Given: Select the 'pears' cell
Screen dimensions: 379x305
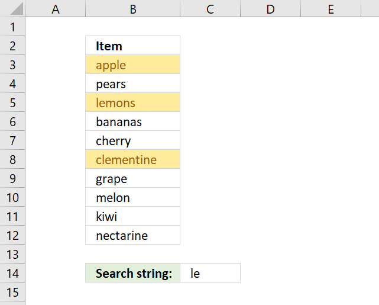Looking at the screenshot, I should (x=132, y=84).
